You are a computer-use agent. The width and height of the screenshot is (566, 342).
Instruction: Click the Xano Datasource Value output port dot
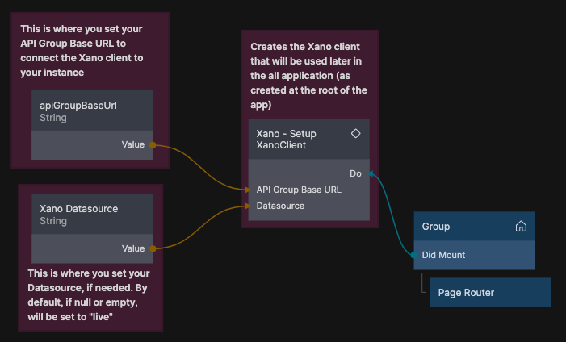coord(153,248)
